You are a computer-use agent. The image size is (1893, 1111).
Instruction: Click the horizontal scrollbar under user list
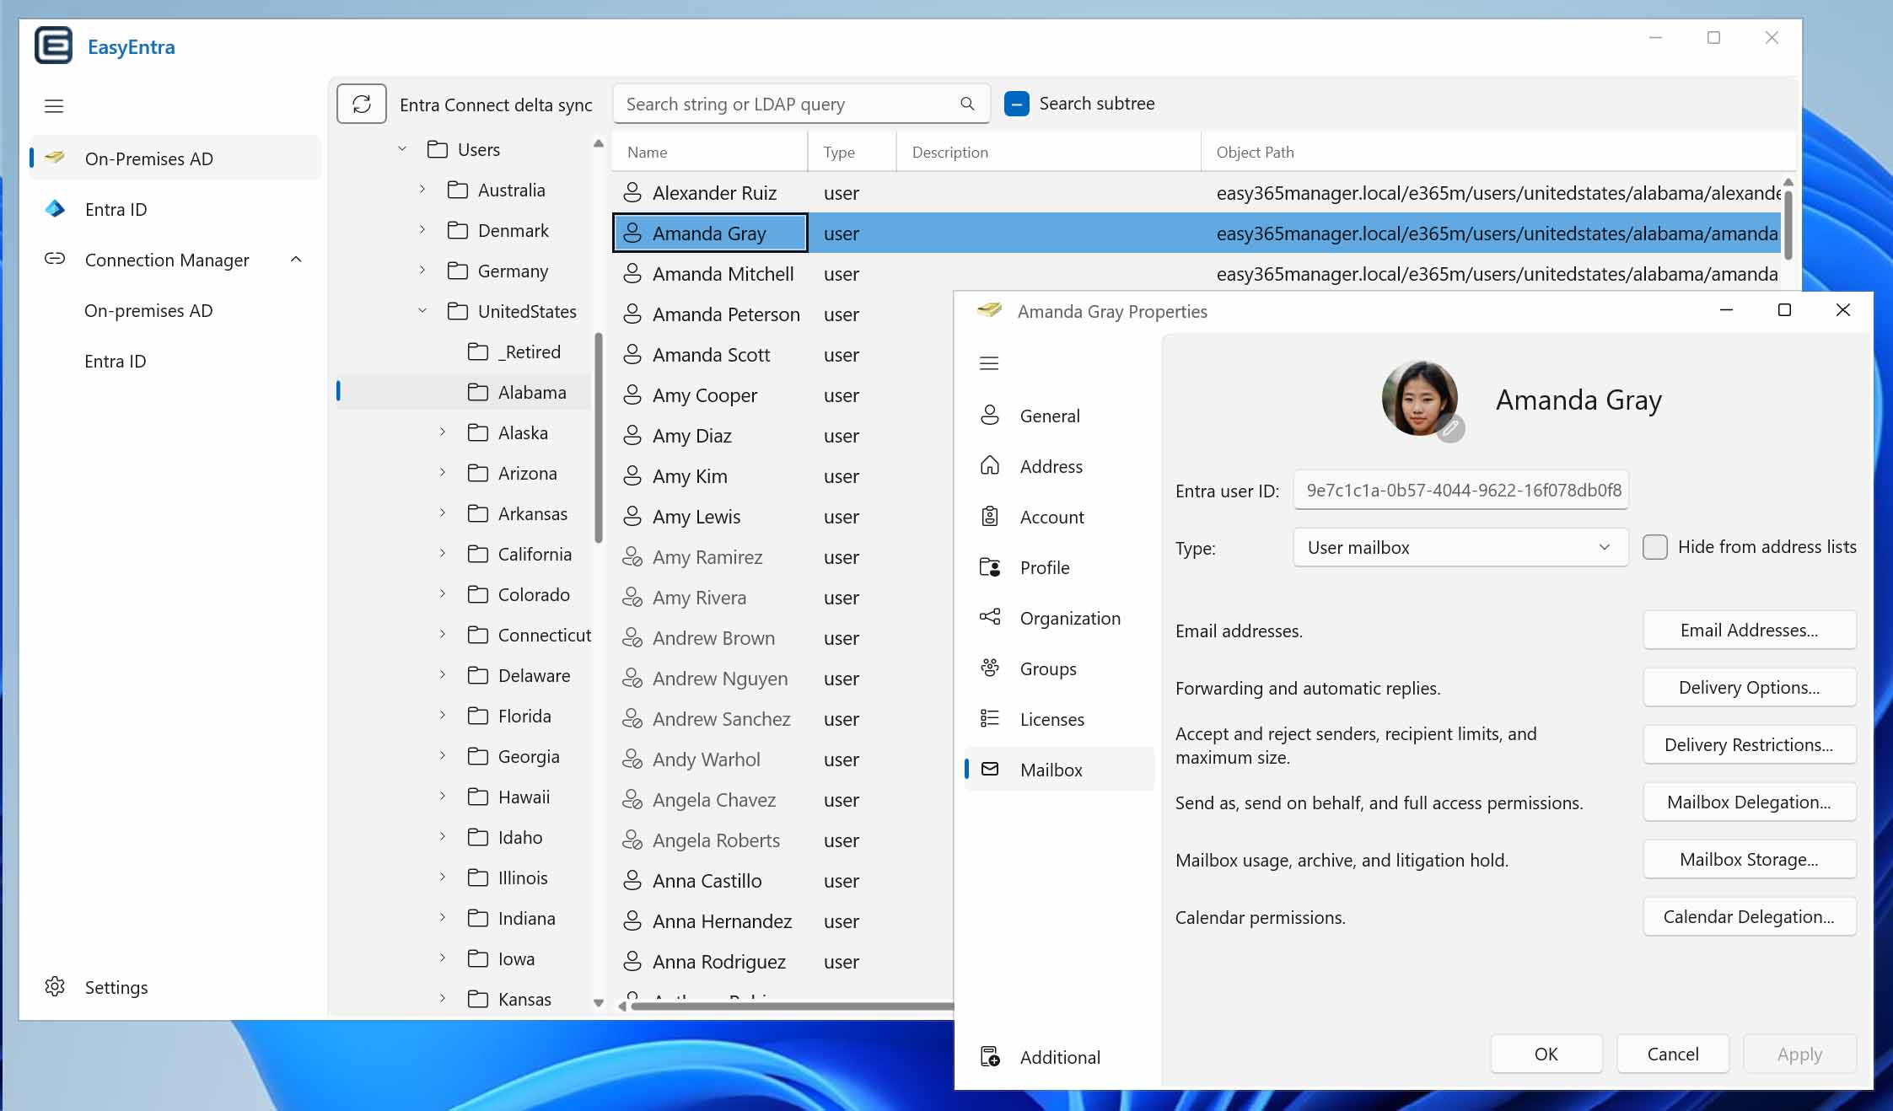point(793,1006)
